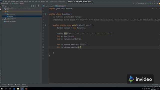Click Run with Coverage icon

click(152, 3)
